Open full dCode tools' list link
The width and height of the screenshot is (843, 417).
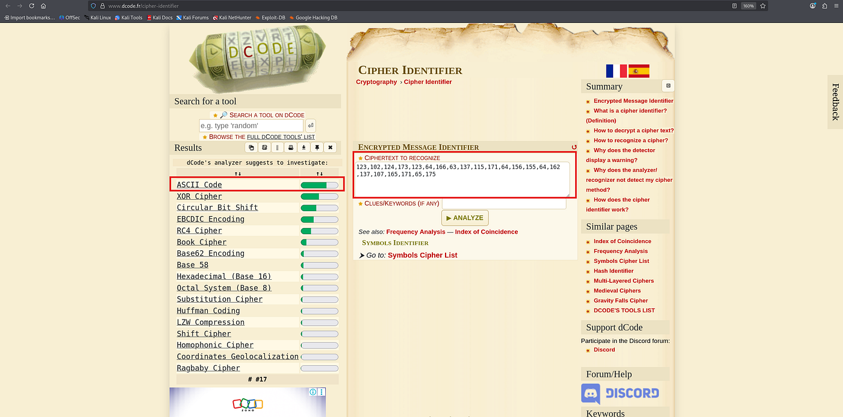point(281,137)
